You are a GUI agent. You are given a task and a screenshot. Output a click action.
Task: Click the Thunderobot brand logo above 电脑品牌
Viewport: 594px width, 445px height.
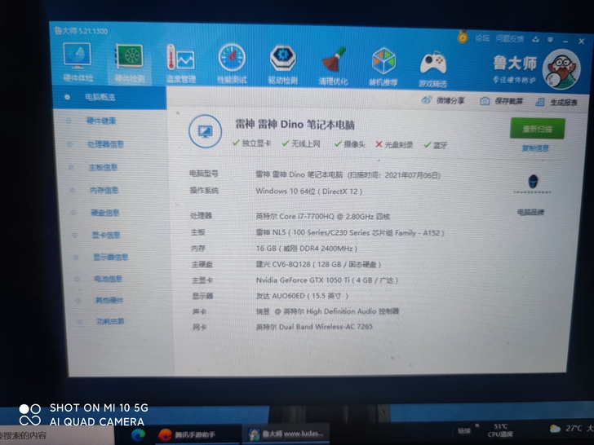point(533,182)
